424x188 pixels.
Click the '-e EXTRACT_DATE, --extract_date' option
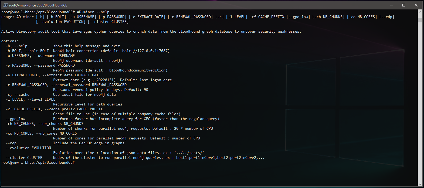point(53,75)
